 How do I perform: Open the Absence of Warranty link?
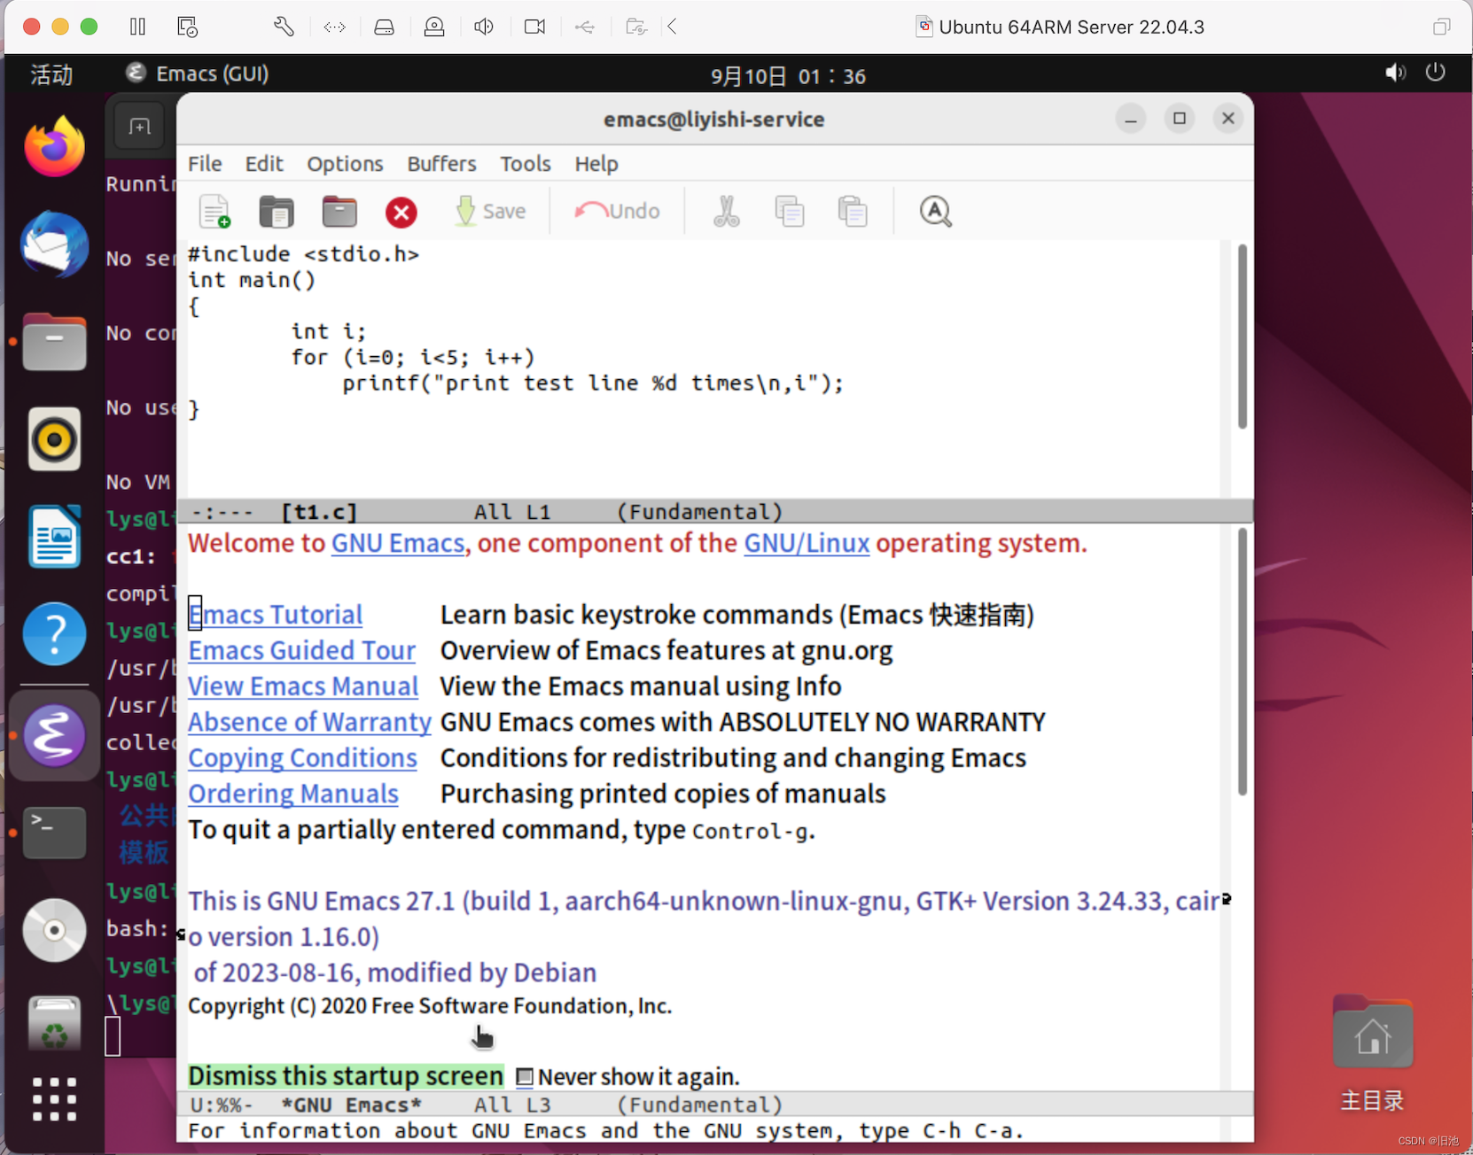pyautogui.click(x=309, y=722)
